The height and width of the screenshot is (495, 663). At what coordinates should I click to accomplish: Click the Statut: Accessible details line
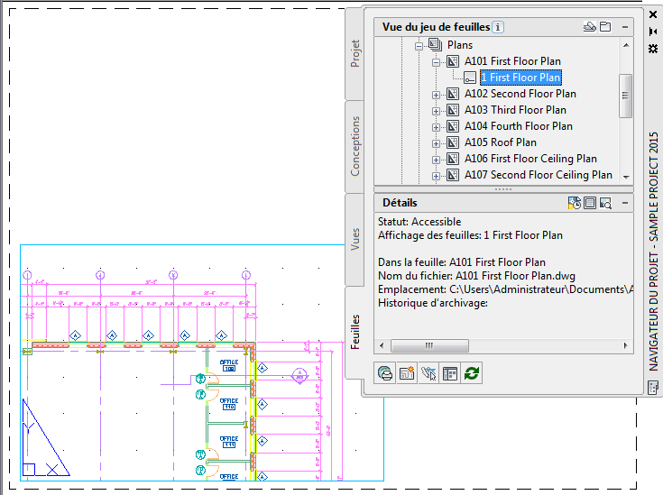click(419, 222)
